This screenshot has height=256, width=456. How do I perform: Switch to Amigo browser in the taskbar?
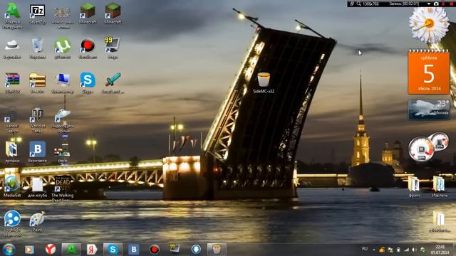coord(71,250)
